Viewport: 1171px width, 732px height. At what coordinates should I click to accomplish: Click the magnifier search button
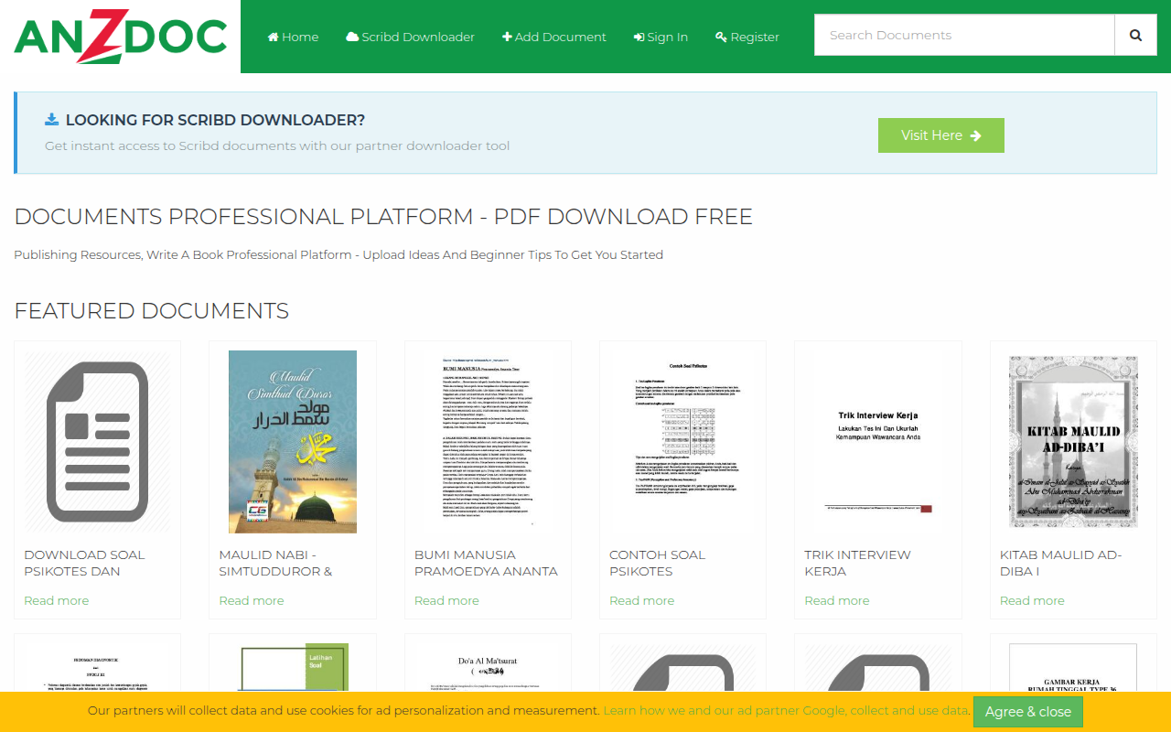click(x=1136, y=35)
